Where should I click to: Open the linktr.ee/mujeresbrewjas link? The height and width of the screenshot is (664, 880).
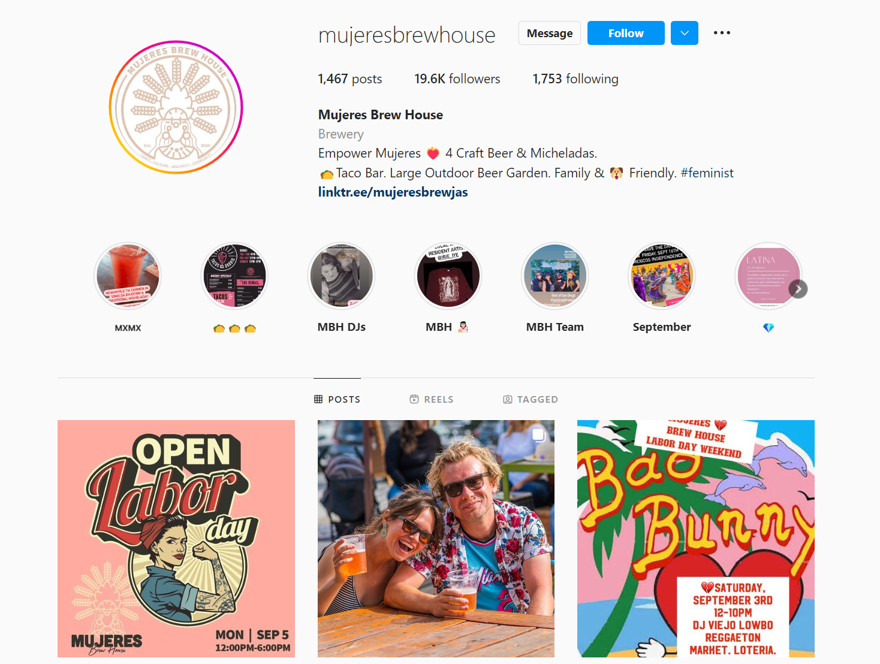[x=393, y=192]
